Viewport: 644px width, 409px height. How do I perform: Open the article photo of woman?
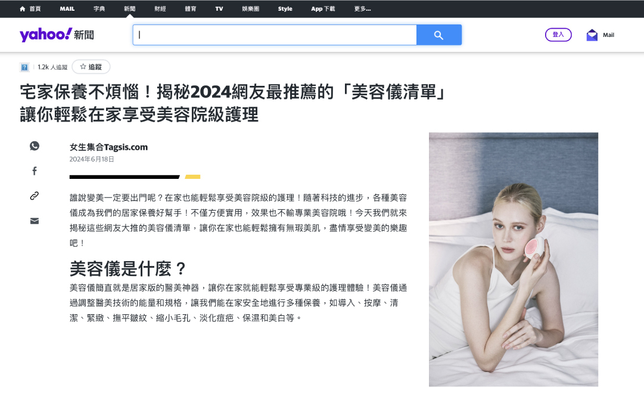pyautogui.click(x=513, y=259)
